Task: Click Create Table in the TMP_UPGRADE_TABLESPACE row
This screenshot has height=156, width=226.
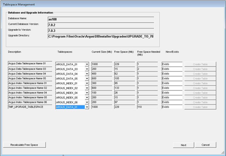Action: tap(200, 107)
